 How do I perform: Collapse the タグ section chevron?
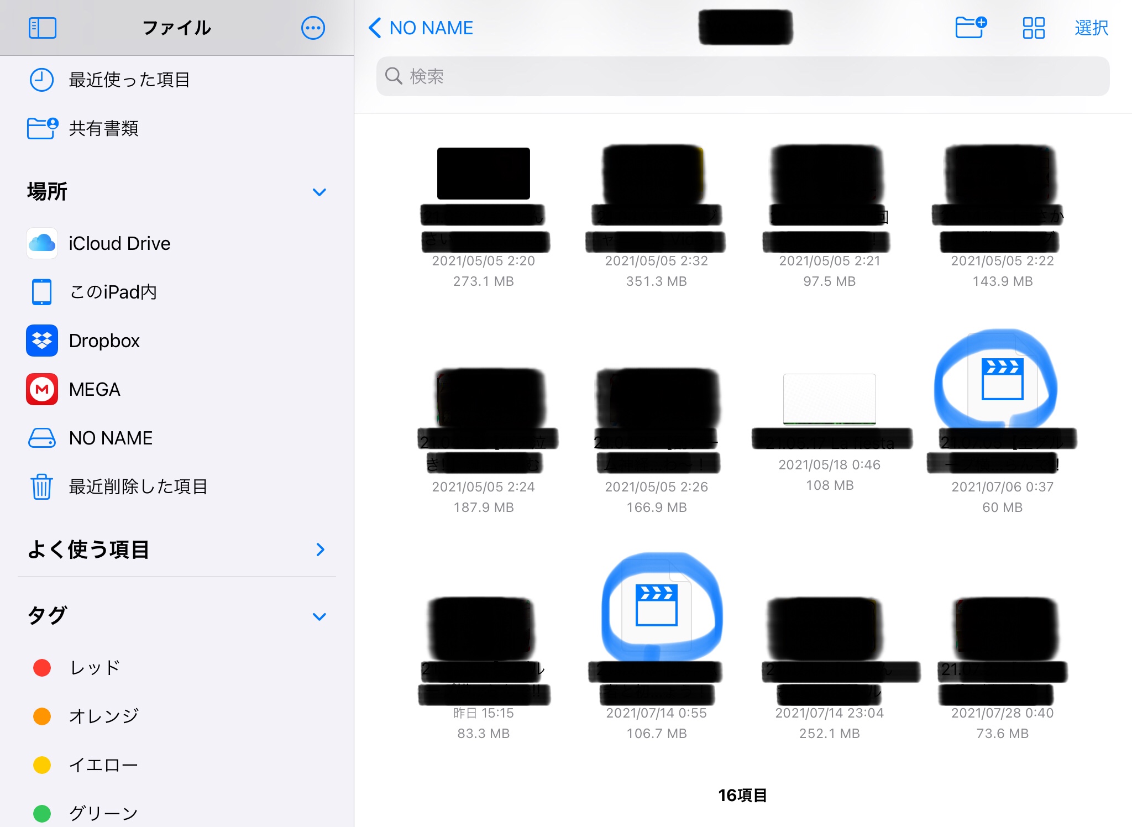point(319,616)
